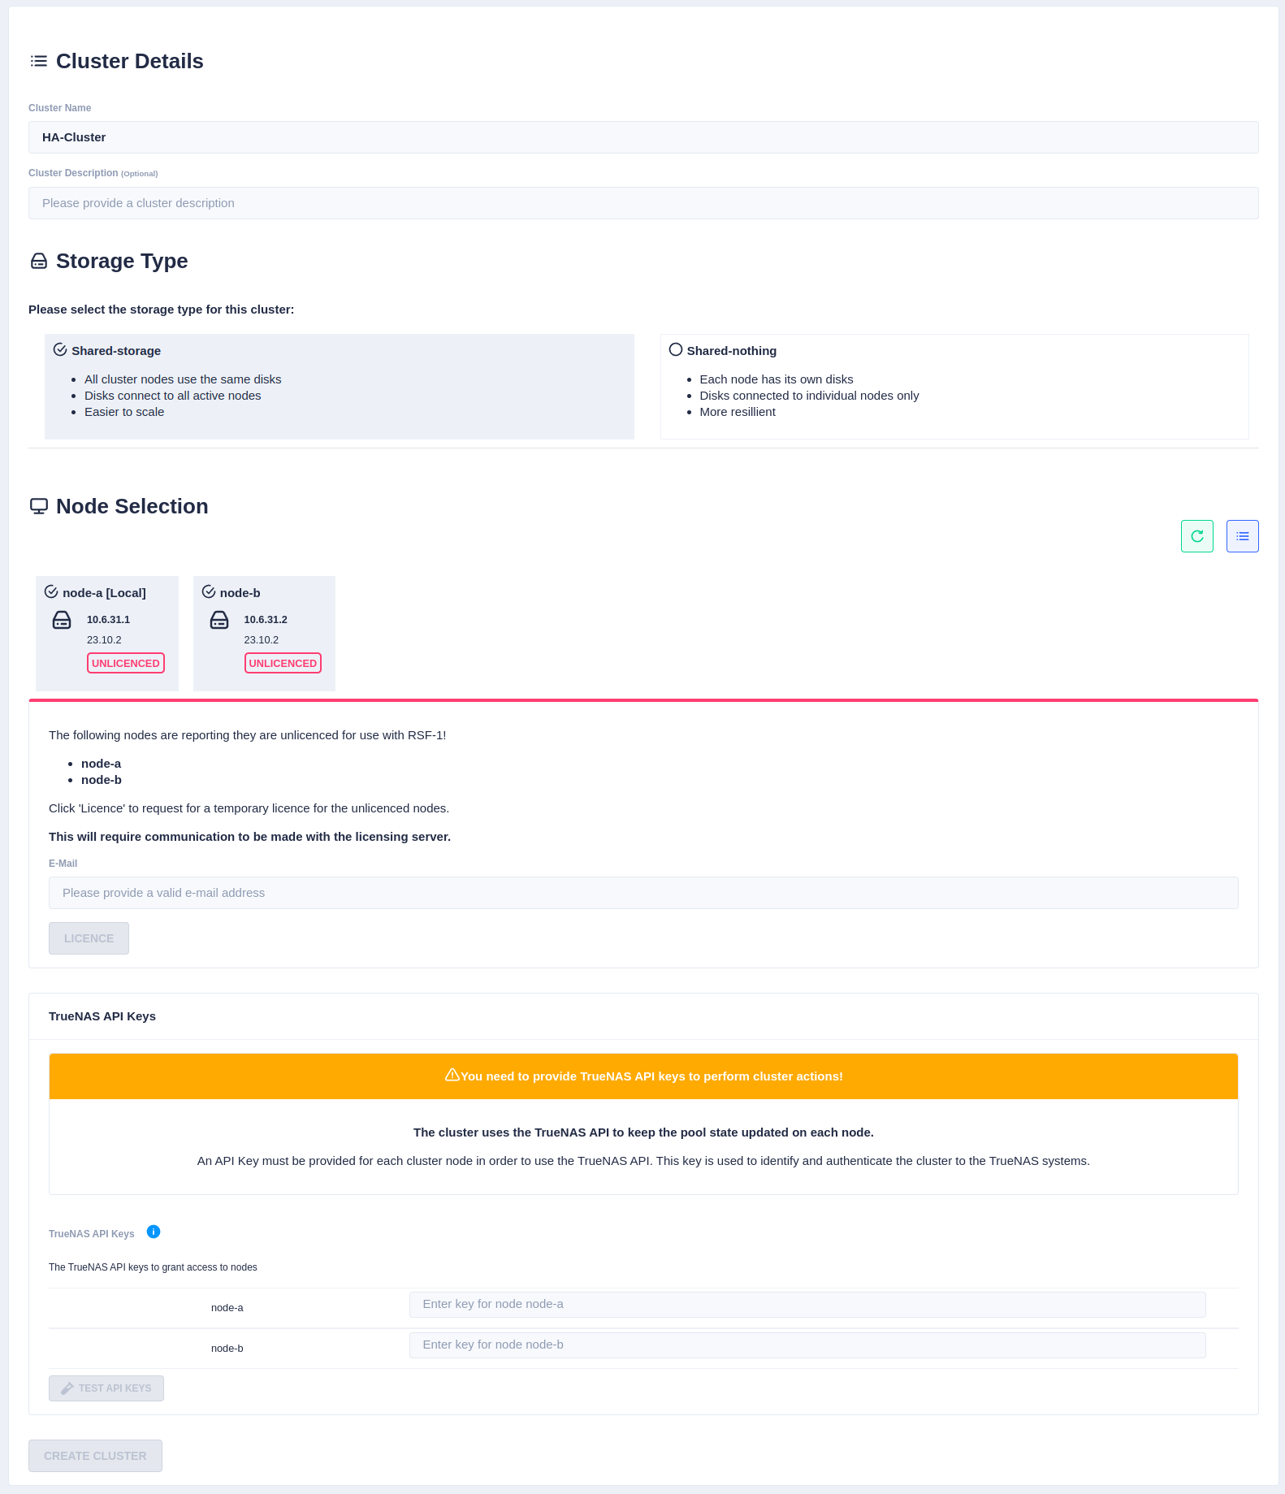1285x1494 pixels.
Task: Click the TrueNAS API Keys info icon
Action: 154,1232
